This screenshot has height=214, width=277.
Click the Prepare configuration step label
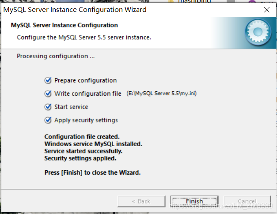pyautogui.click(x=86, y=80)
